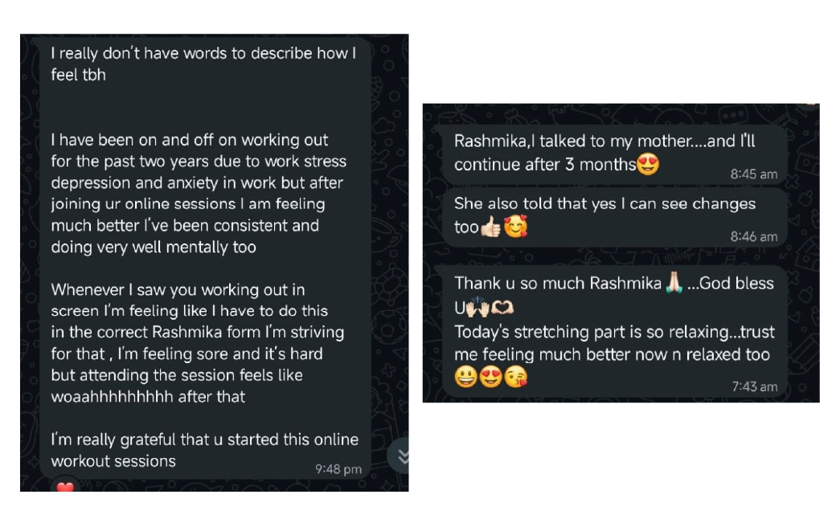Click the thumbs up emoji after "too"
Image resolution: width=836 pixels, height=519 pixels.
(x=490, y=227)
